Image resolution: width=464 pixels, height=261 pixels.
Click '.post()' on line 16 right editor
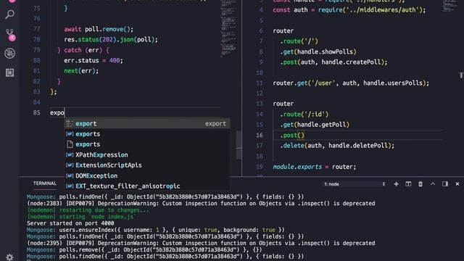pos(292,136)
